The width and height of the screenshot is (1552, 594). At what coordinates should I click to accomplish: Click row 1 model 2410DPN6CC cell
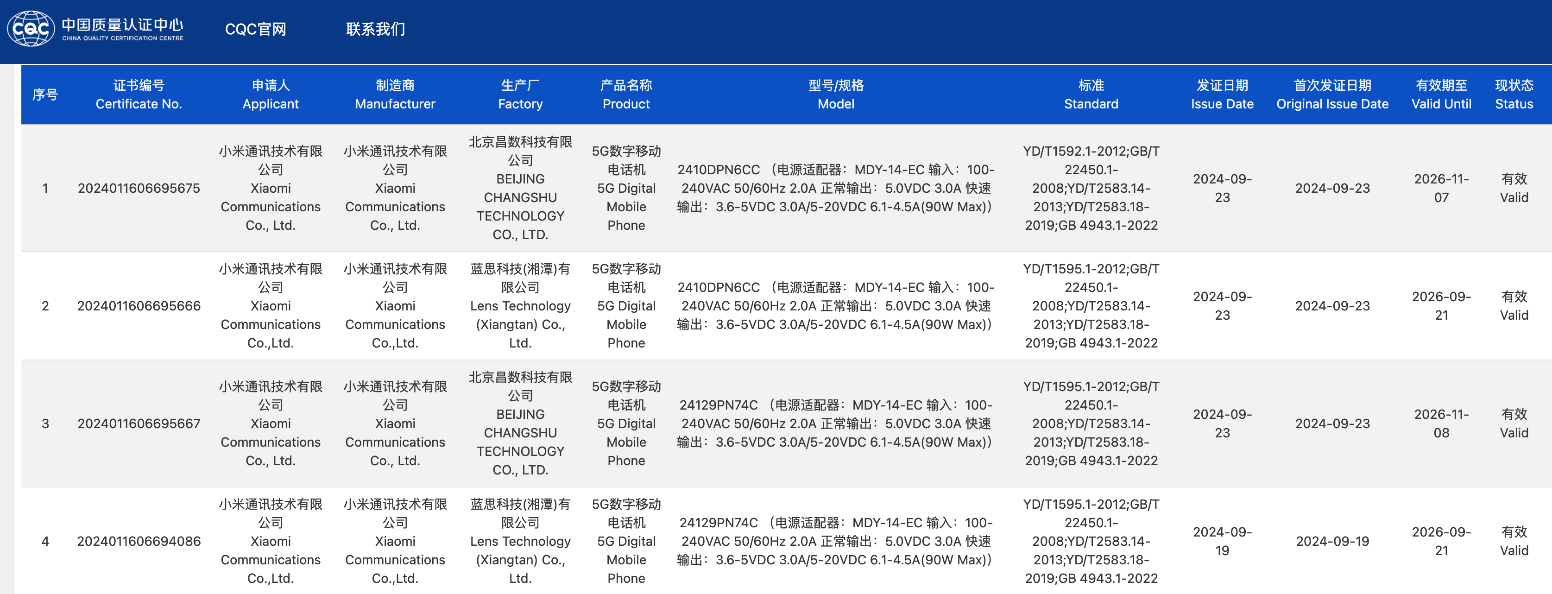pyautogui.click(x=836, y=188)
